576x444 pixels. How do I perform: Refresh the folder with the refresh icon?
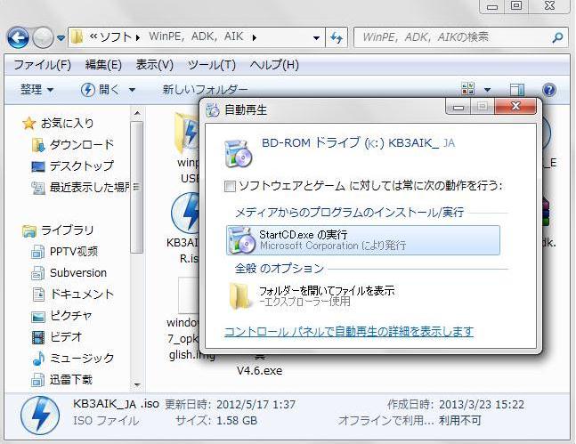tap(337, 37)
